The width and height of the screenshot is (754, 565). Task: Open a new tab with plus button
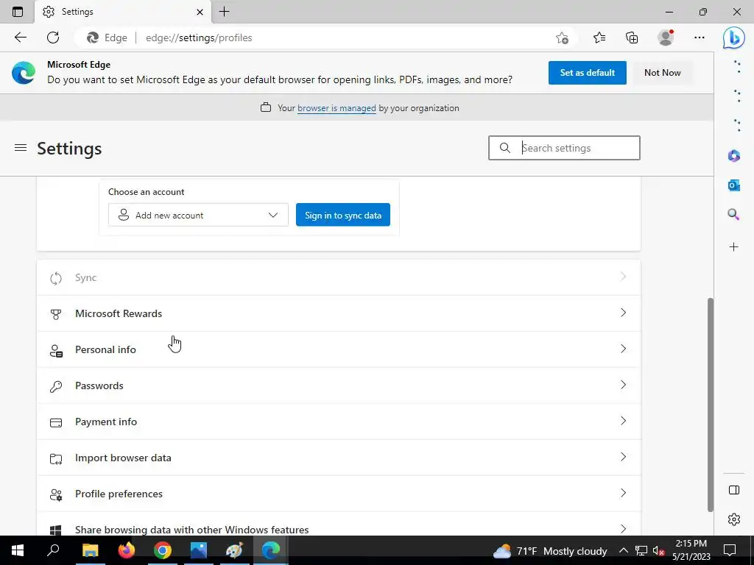(x=224, y=12)
